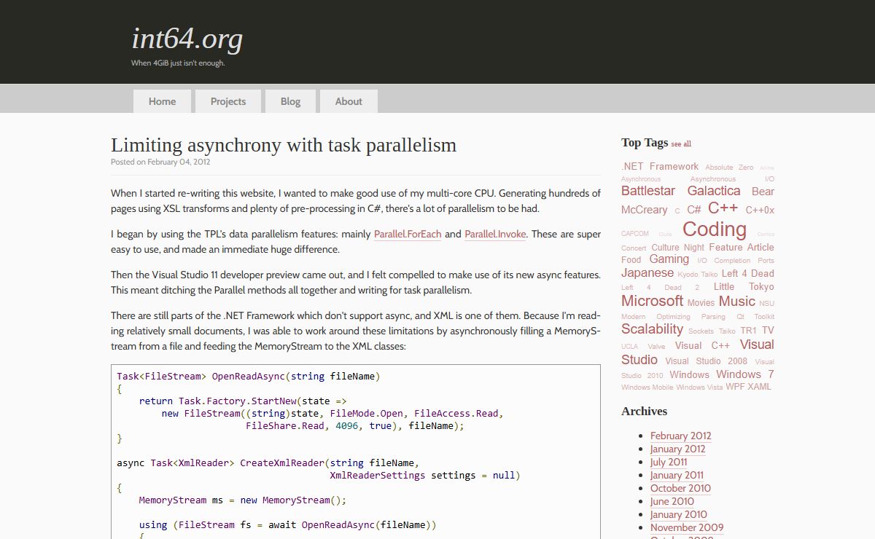875x539 pixels.
Task: Select the Parsing tag
Action: click(713, 317)
